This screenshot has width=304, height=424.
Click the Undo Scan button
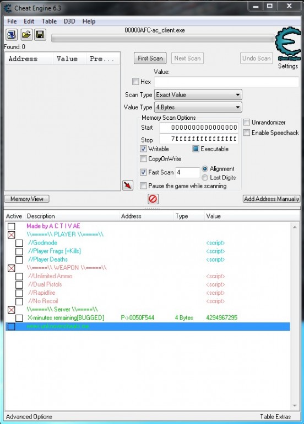pyautogui.click(x=257, y=58)
